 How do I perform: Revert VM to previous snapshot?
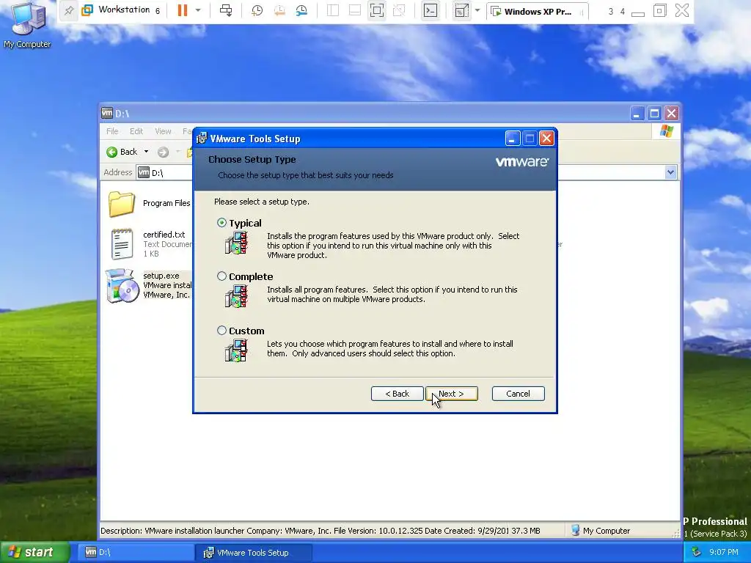coord(279,10)
